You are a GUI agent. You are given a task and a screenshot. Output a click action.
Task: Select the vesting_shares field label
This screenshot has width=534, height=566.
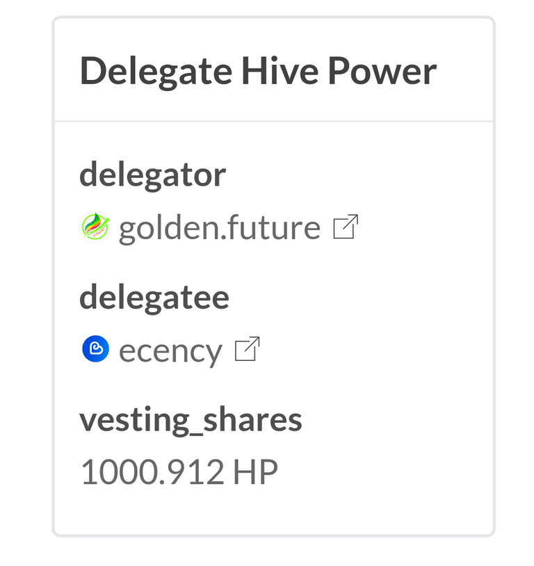[x=191, y=420]
